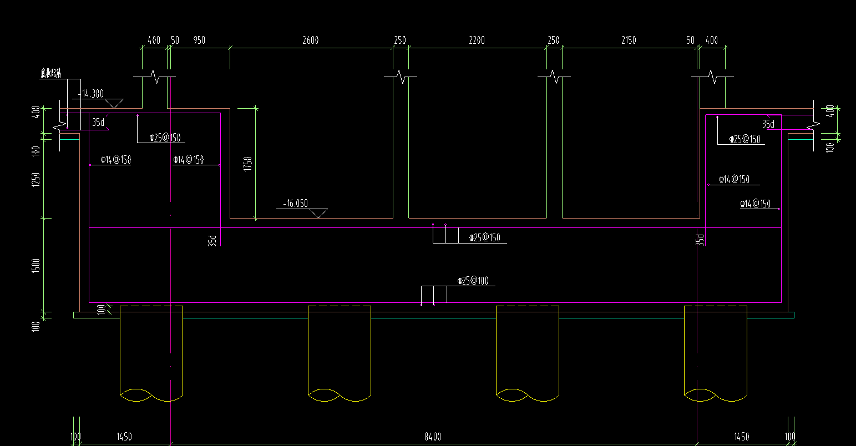This screenshot has height=446, width=856.
Task: Click the -16.050 elevation value
Action: [295, 204]
